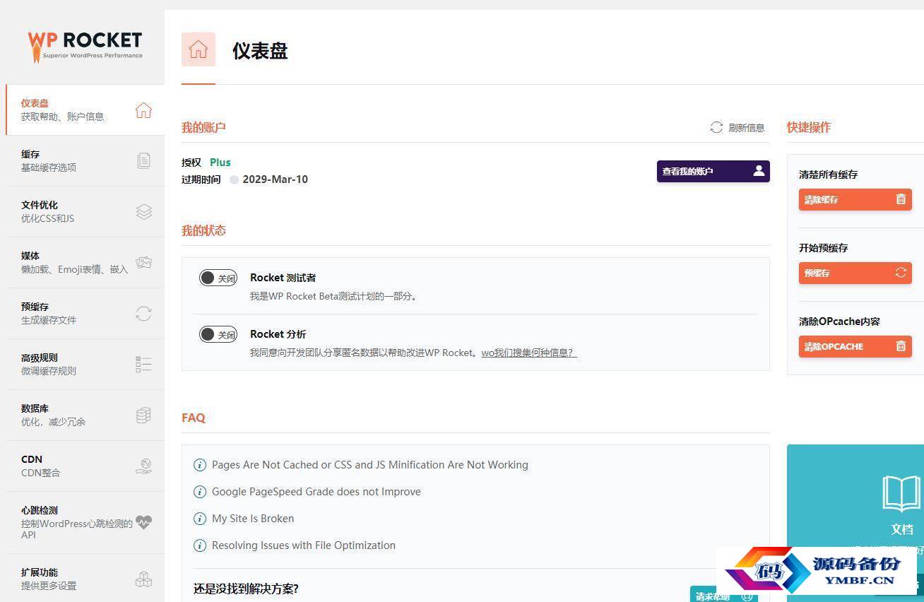Click the heartbeat icon in 心跳检测 item
The height and width of the screenshot is (602, 924).
click(x=143, y=522)
